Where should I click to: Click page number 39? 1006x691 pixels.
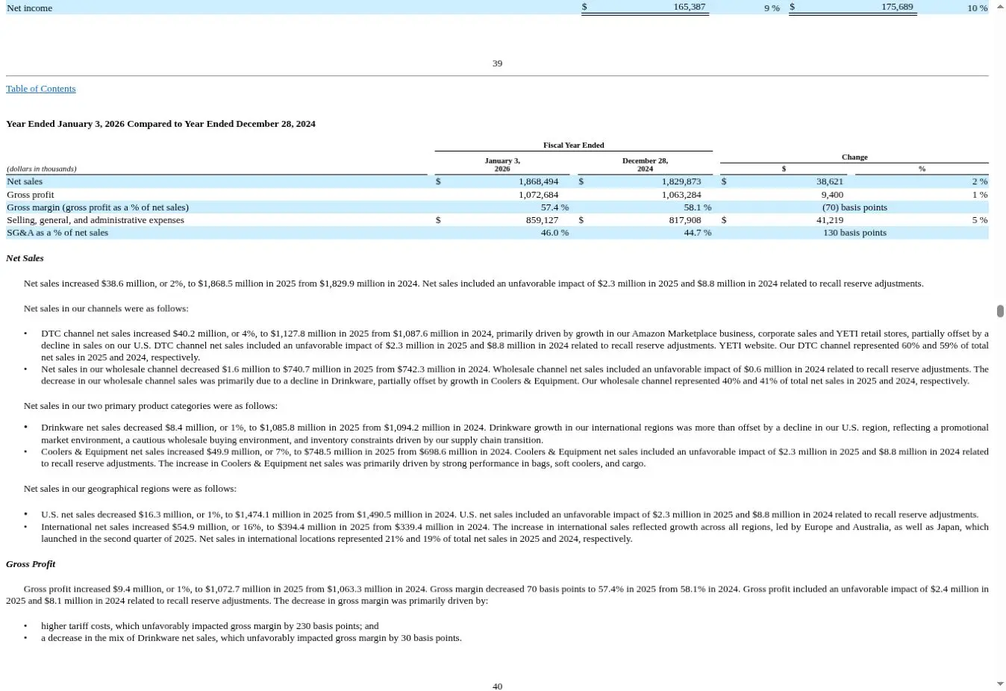pos(497,63)
